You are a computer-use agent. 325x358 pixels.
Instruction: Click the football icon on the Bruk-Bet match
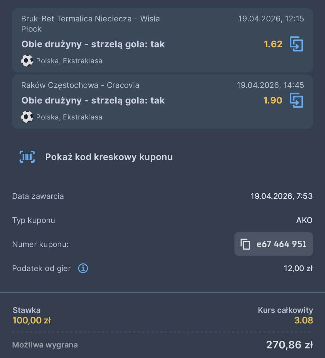click(27, 60)
